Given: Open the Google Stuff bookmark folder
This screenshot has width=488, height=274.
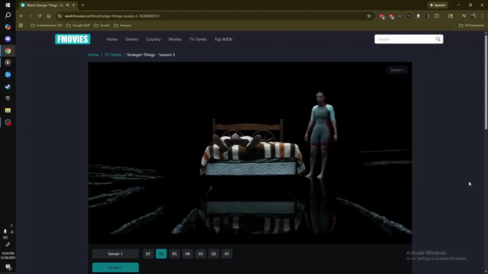Looking at the screenshot, I should pyautogui.click(x=78, y=25).
